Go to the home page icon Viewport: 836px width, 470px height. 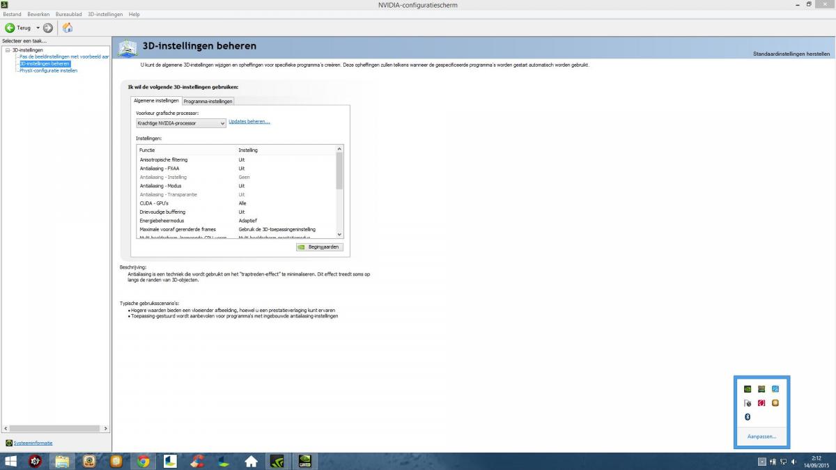[x=68, y=28]
